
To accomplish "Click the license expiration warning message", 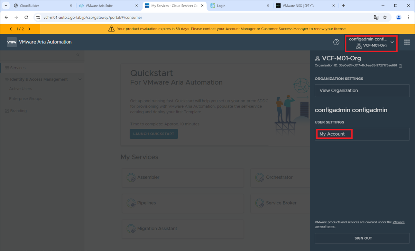I will click(231, 29).
